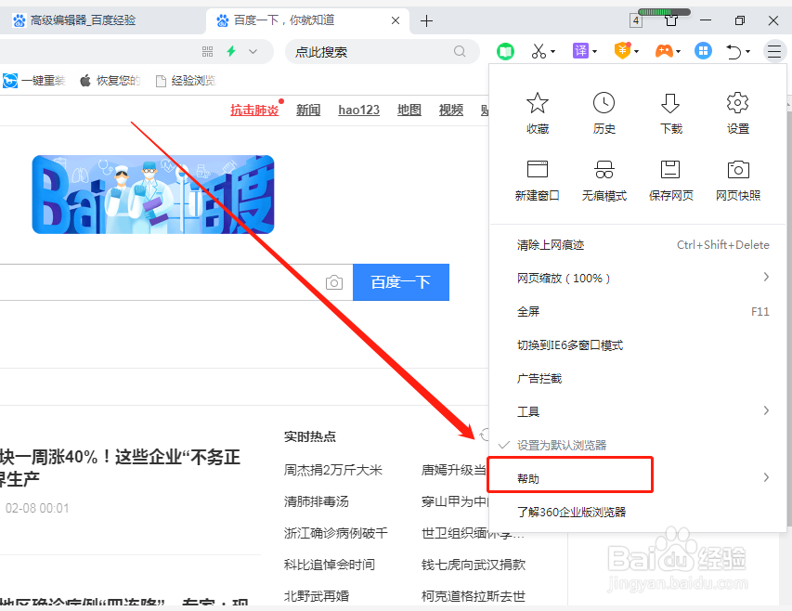This screenshot has height=611, width=792.
Task: Open the address bar dropdown chevron
Action: click(253, 51)
